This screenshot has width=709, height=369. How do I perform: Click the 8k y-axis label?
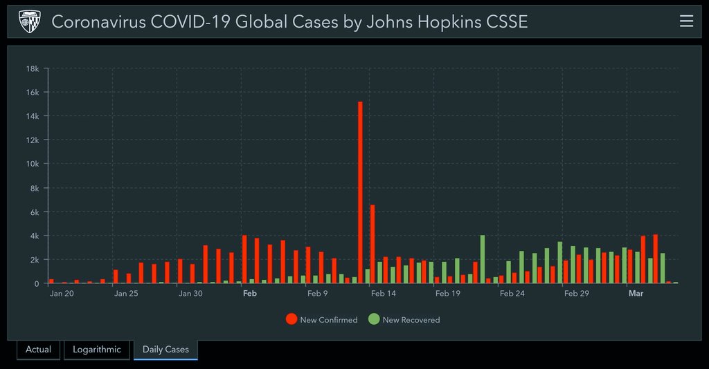(35, 188)
